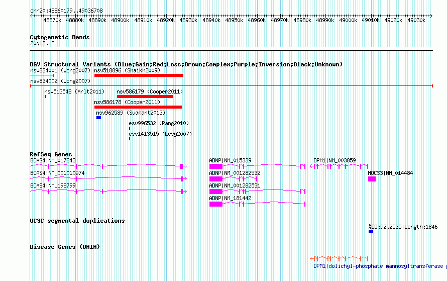Open the UCSC segmental duplications track heading
447x281 pixels.
tap(77, 221)
